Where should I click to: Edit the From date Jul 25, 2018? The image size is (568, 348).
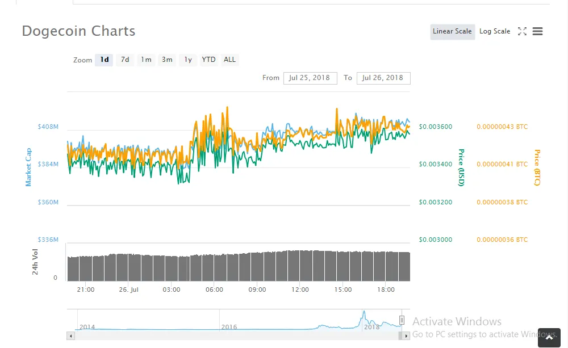pyautogui.click(x=310, y=78)
